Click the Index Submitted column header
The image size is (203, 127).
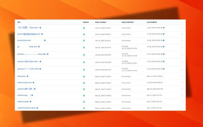(x=128, y=22)
